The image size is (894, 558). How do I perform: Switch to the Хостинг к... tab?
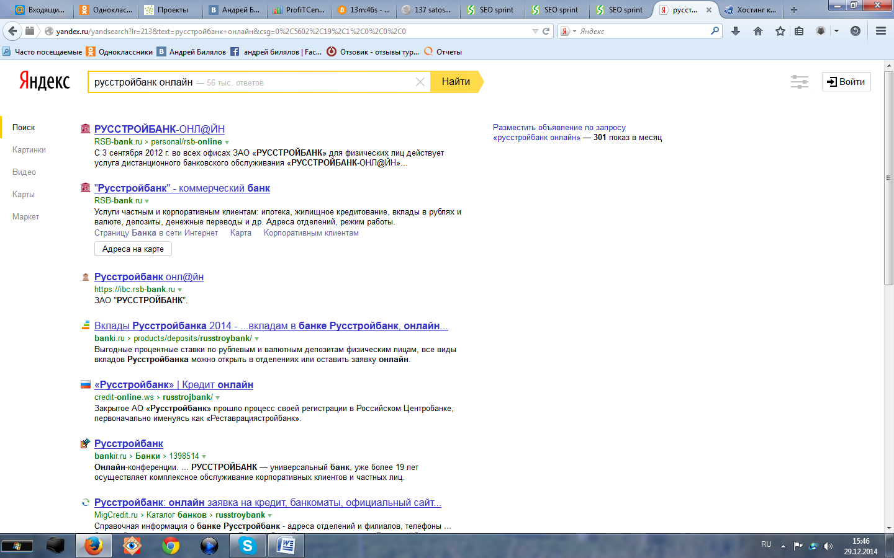coord(751,10)
